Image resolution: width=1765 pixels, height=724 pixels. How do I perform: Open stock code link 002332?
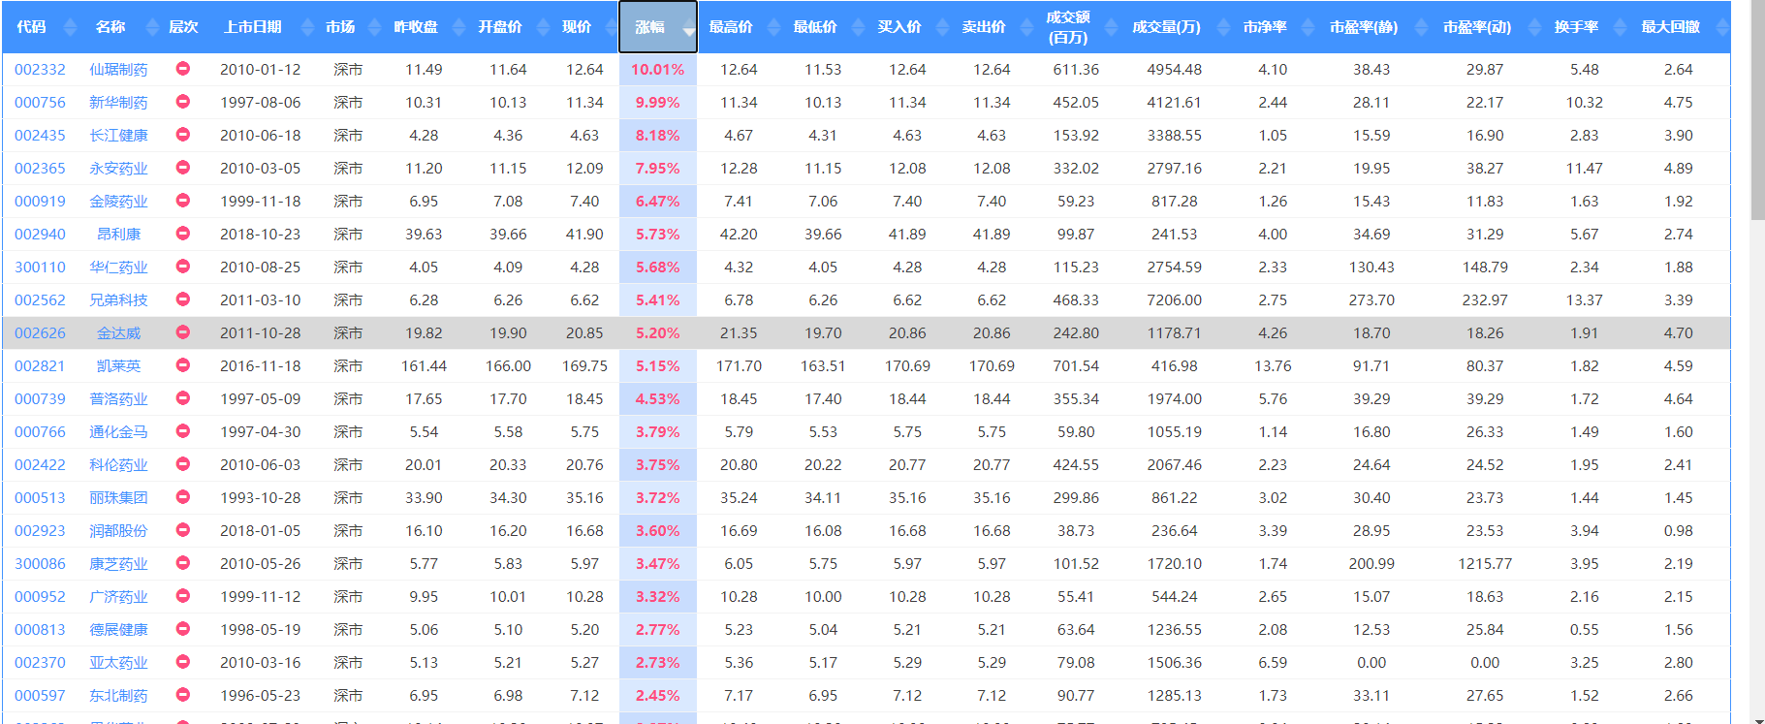(x=40, y=70)
